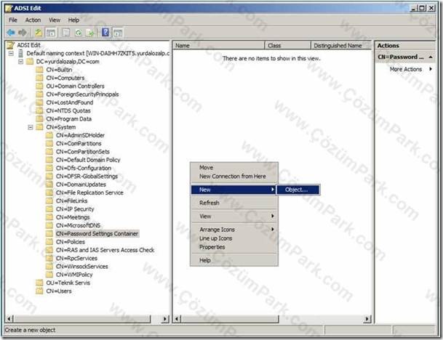Image resolution: width=443 pixels, height=340 pixels.
Task: Select CN=ComPartitions tree item
Action: click(x=79, y=143)
